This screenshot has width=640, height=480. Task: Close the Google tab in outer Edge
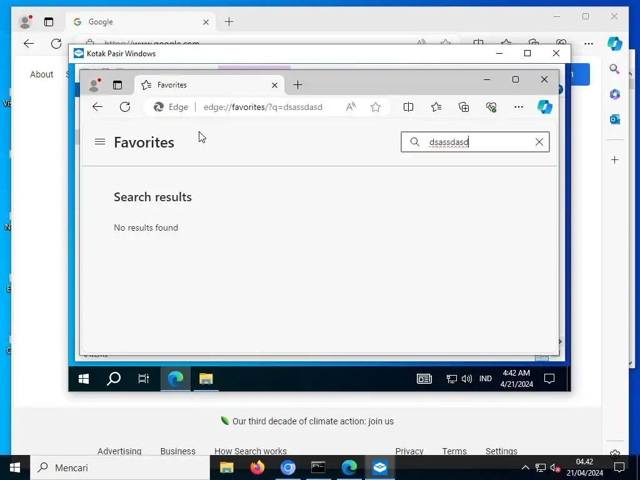coord(206,22)
